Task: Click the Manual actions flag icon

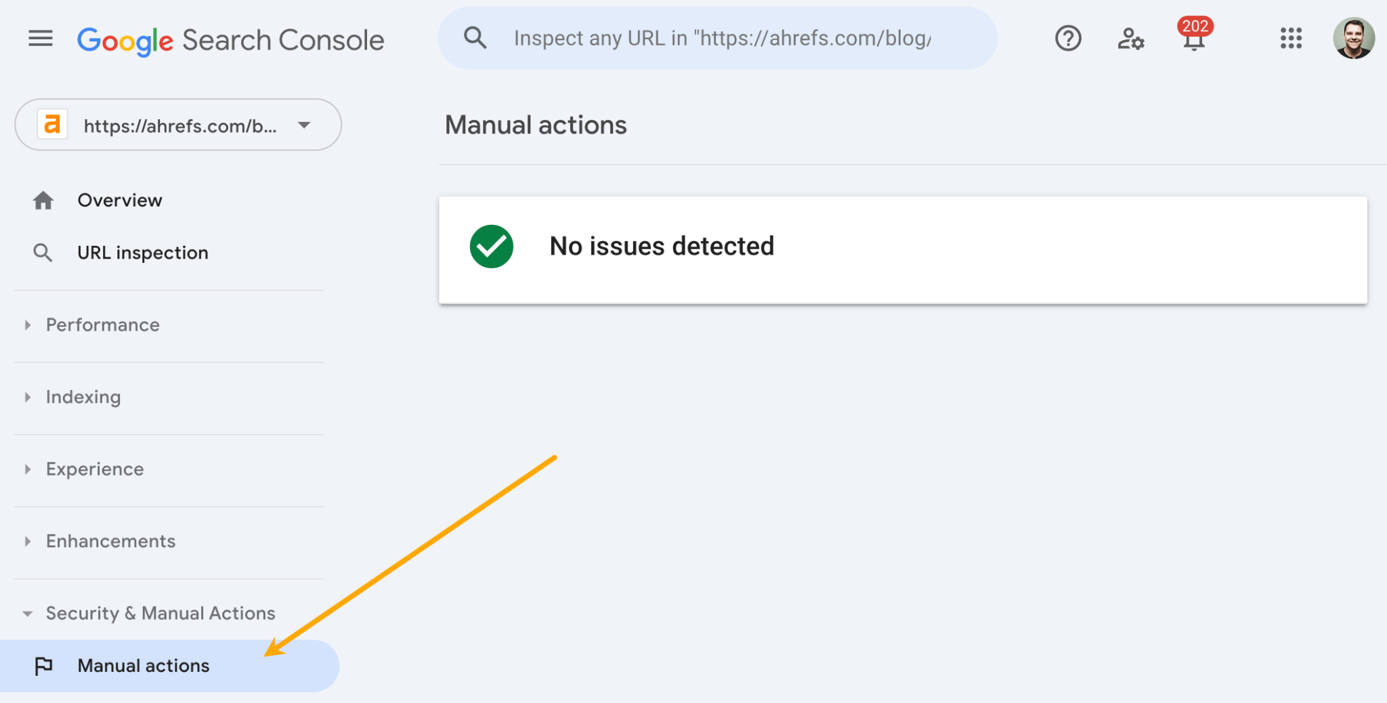Action: tap(44, 665)
